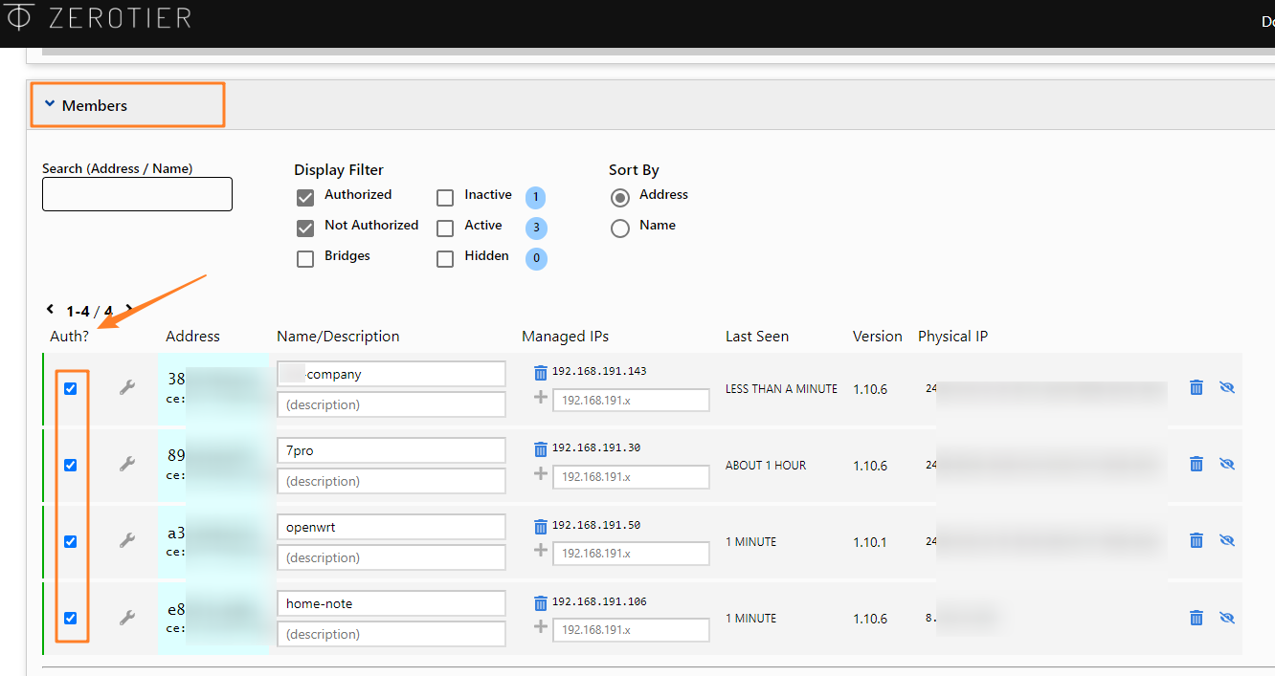Click the 'ABOUT 1 HOUR' last seen value
The image size is (1275, 676).
[x=766, y=466]
